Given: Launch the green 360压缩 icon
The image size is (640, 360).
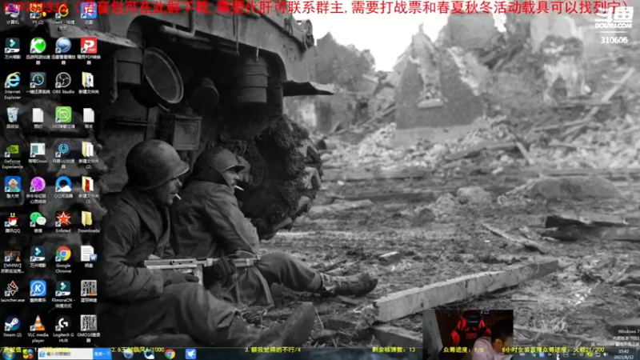Looking at the screenshot, I should coord(63,118).
